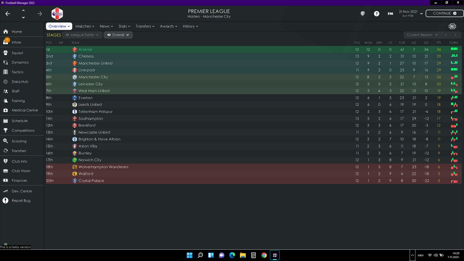Open the quick search globe icon

[x=362, y=14]
